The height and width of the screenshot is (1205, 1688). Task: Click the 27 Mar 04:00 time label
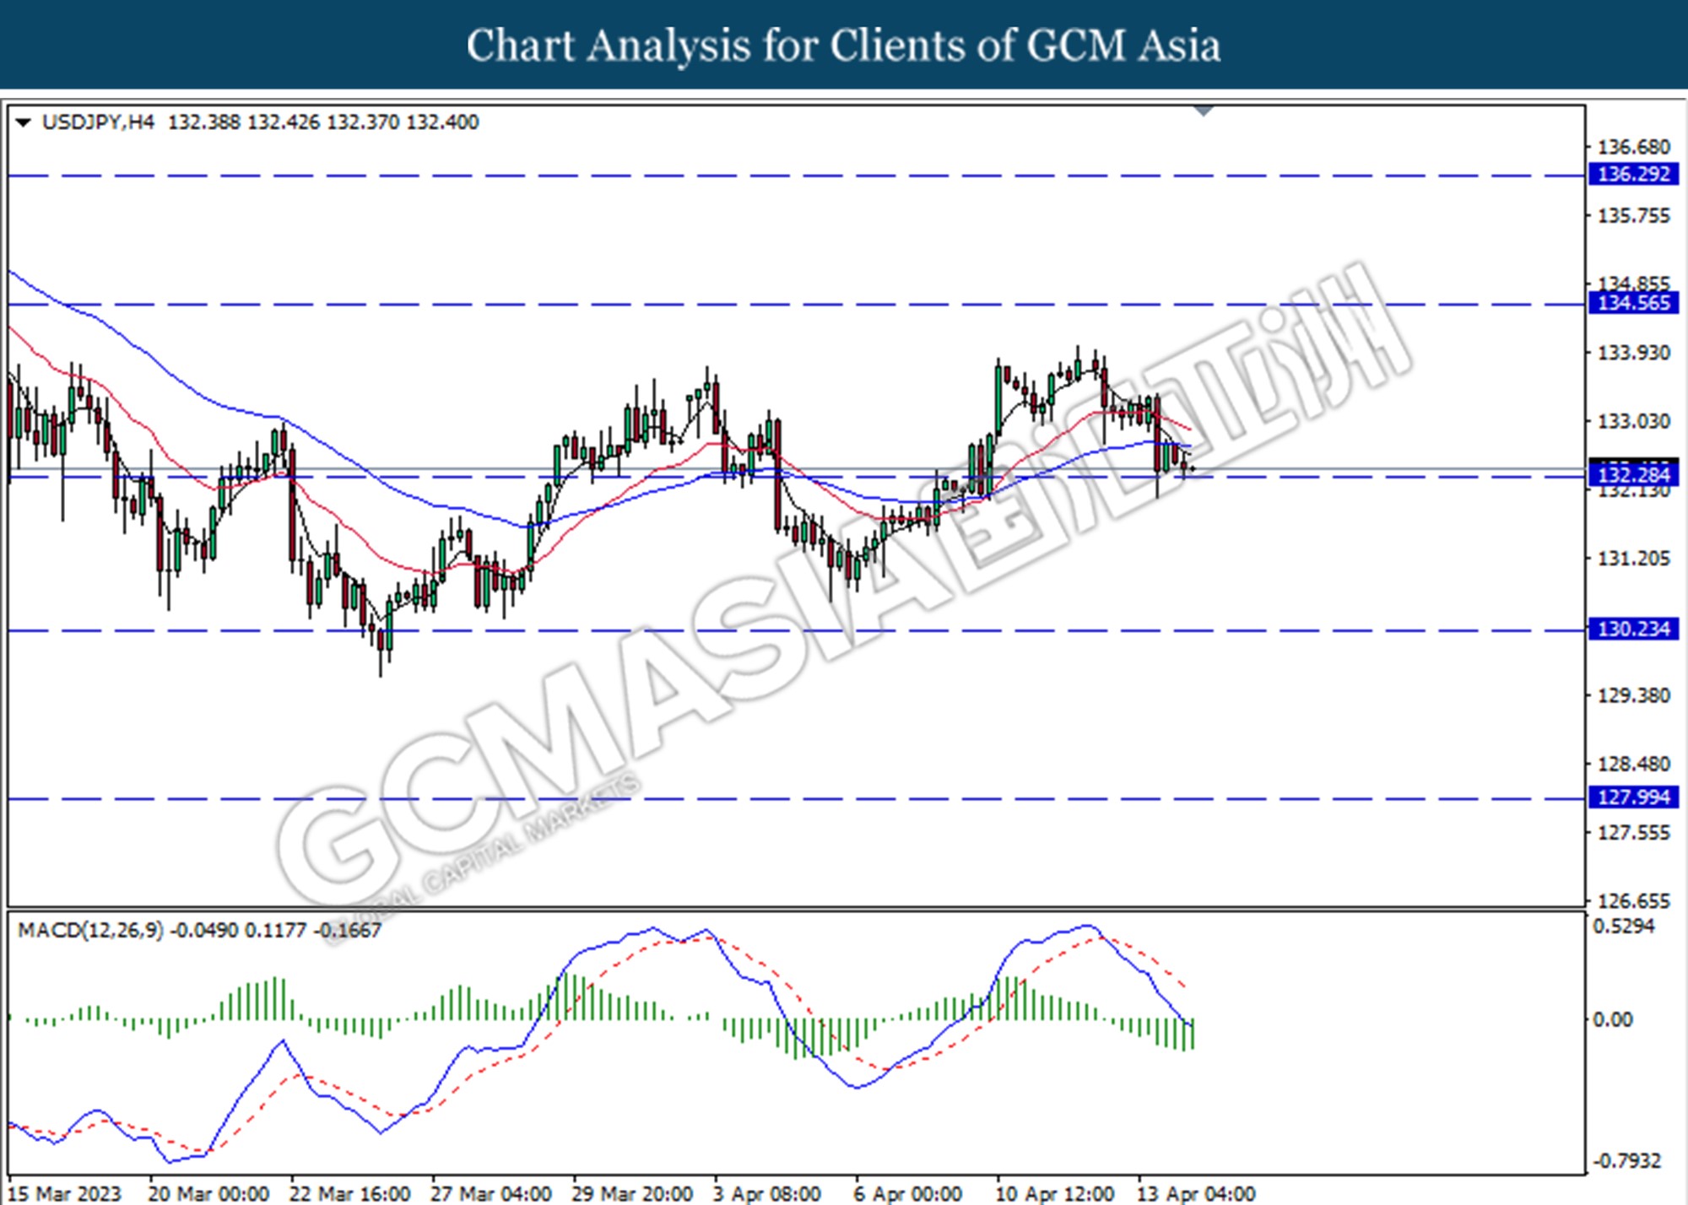(491, 1193)
